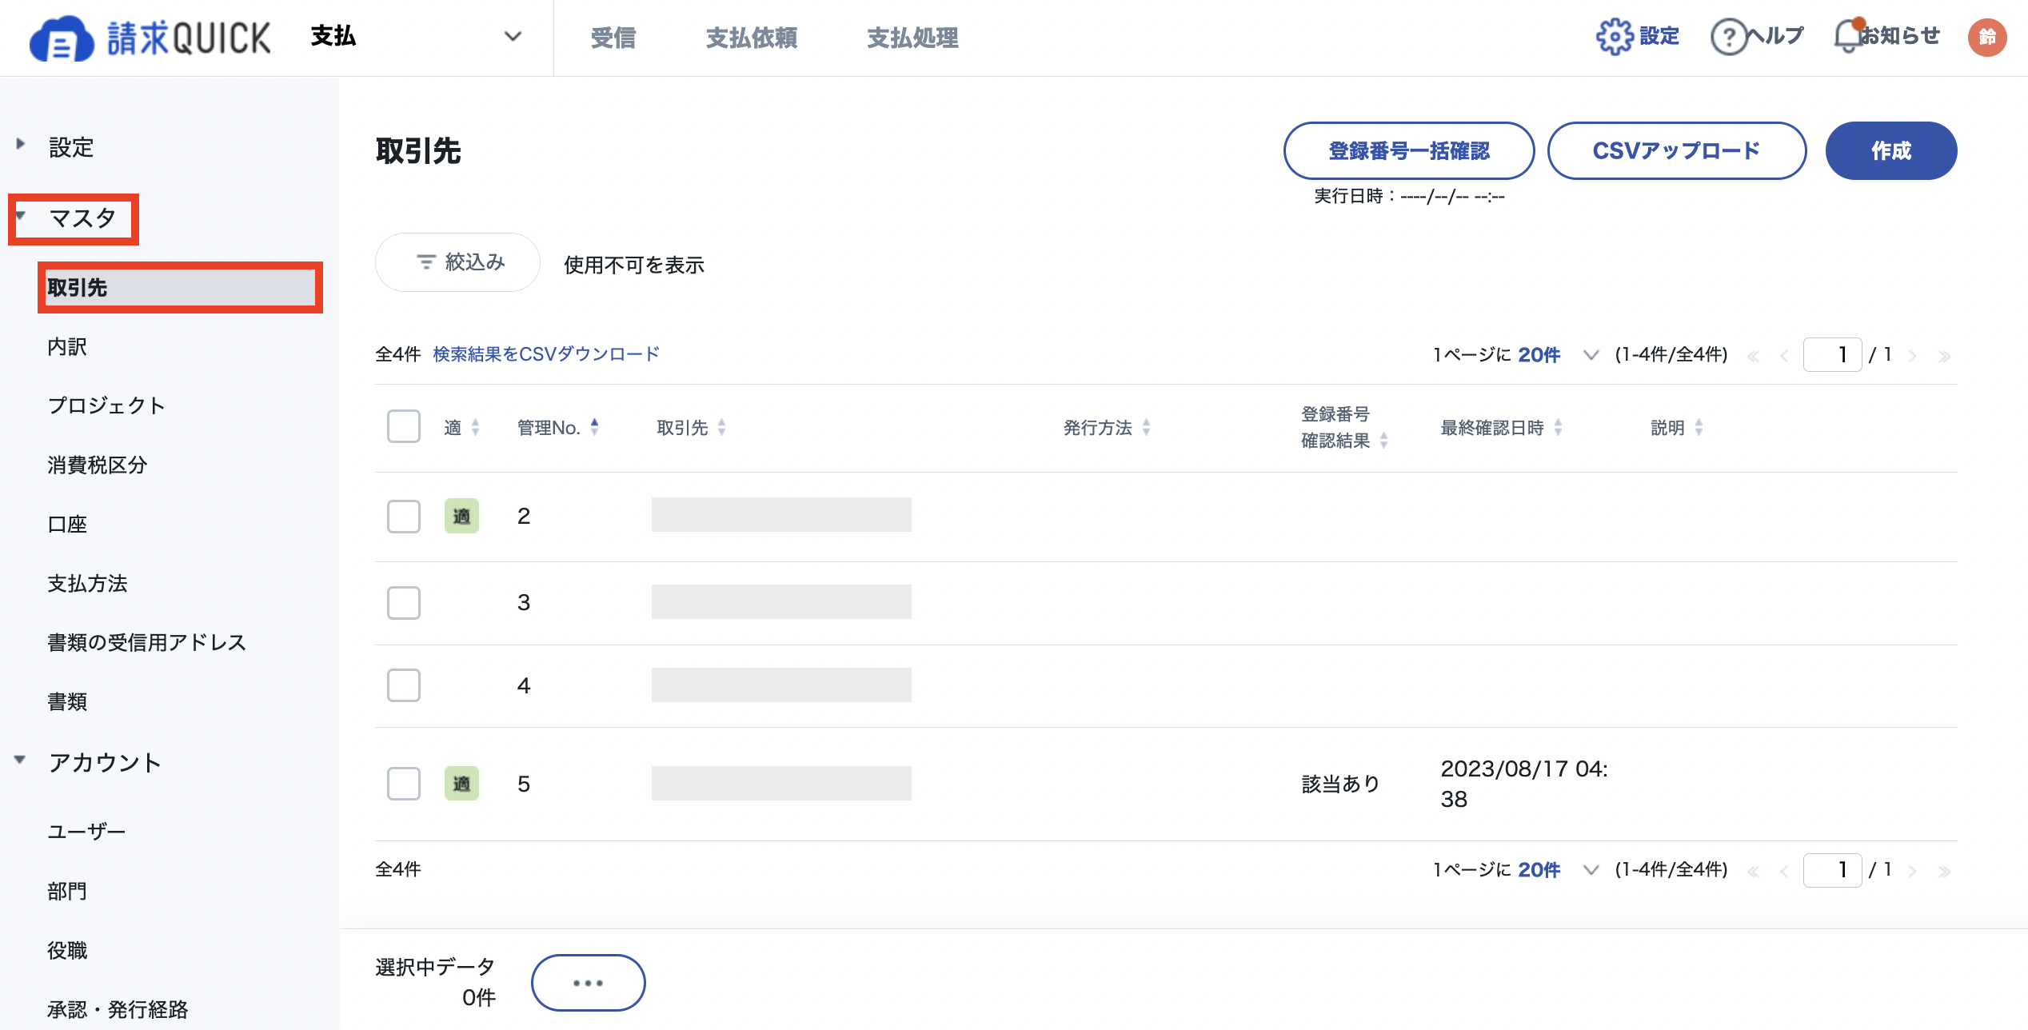2028x1030 pixels.
Task: Click 該当あり result in row 5
Action: (x=1341, y=784)
